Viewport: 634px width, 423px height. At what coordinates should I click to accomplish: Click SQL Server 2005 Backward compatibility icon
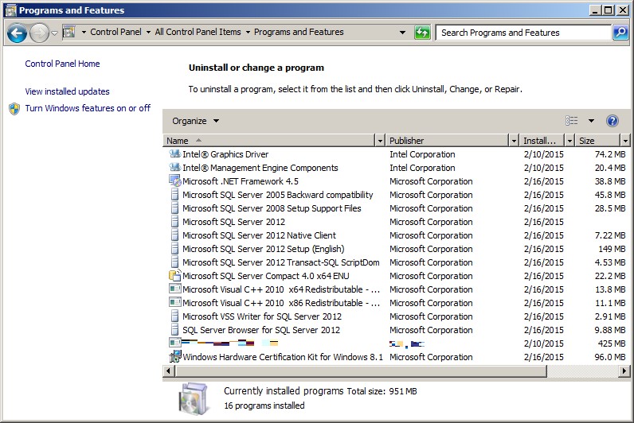pos(174,195)
